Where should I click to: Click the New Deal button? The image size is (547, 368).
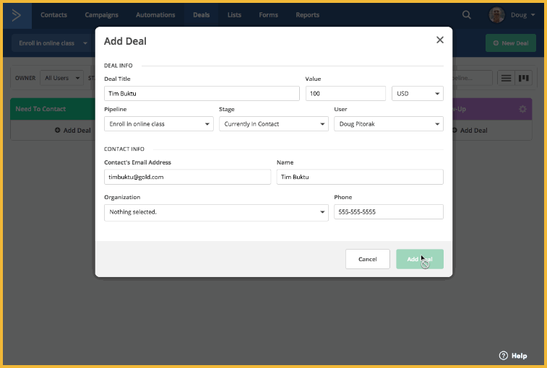click(x=510, y=43)
